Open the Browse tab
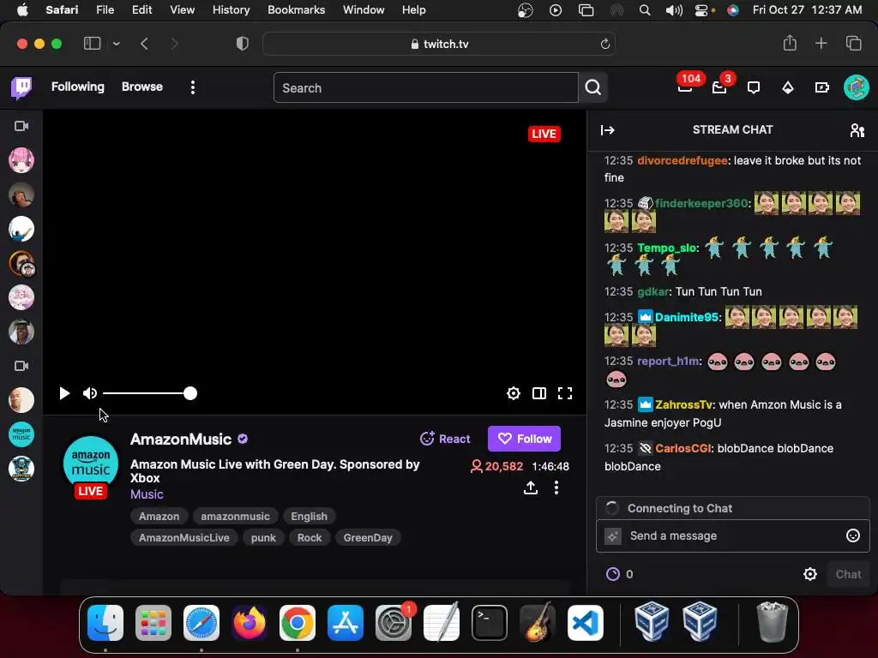Screen dimensions: 878x658 click(x=142, y=87)
